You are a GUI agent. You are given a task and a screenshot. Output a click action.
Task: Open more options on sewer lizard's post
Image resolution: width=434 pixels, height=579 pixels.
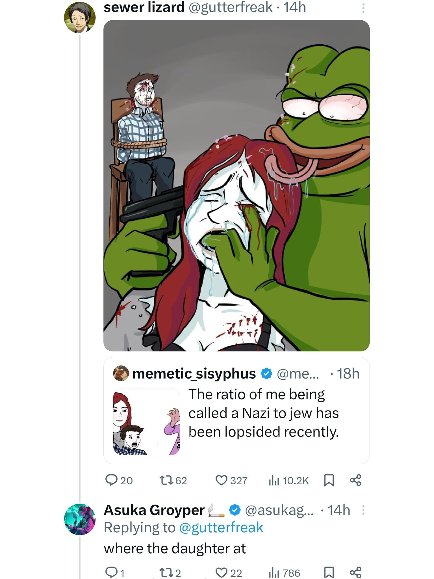(363, 8)
